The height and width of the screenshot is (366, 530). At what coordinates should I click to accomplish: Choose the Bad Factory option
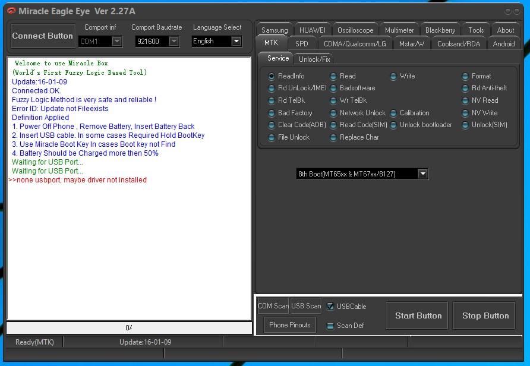click(x=290, y=113)
